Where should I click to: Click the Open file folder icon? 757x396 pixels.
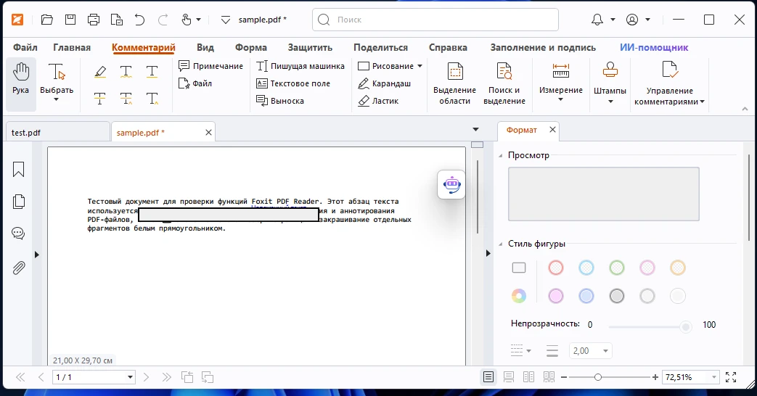[47, 20]
